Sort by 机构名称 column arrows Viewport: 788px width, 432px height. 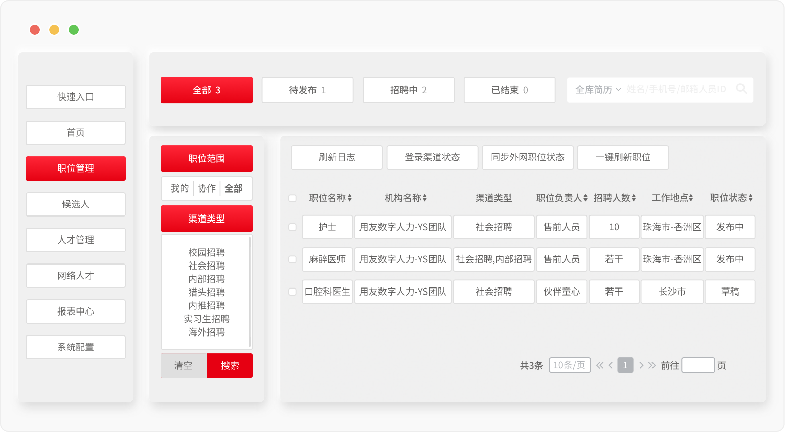425,198
